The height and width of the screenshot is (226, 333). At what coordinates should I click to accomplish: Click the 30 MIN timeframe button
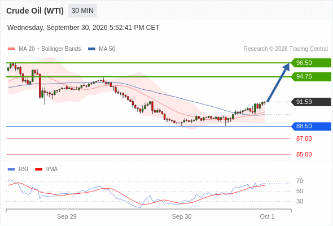click(x=82, y=11)
